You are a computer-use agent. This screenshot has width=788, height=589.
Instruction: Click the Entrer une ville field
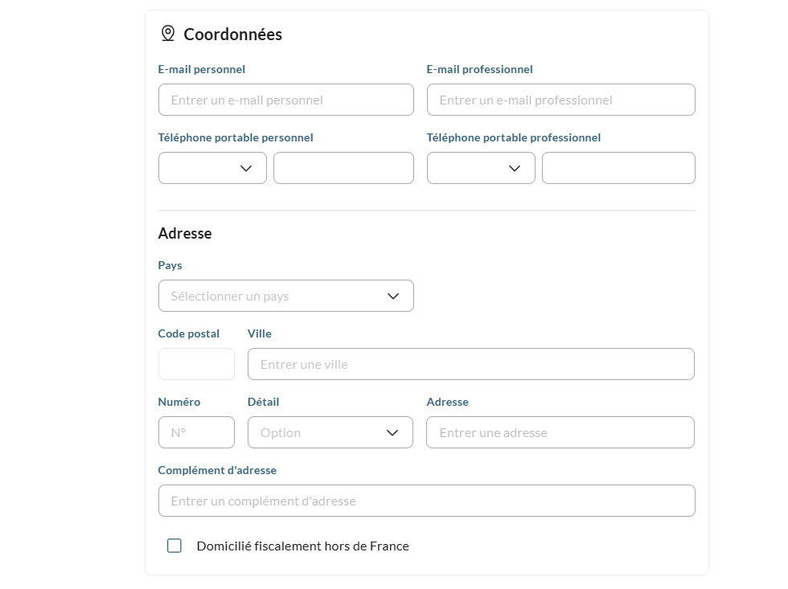click(471, 364)
